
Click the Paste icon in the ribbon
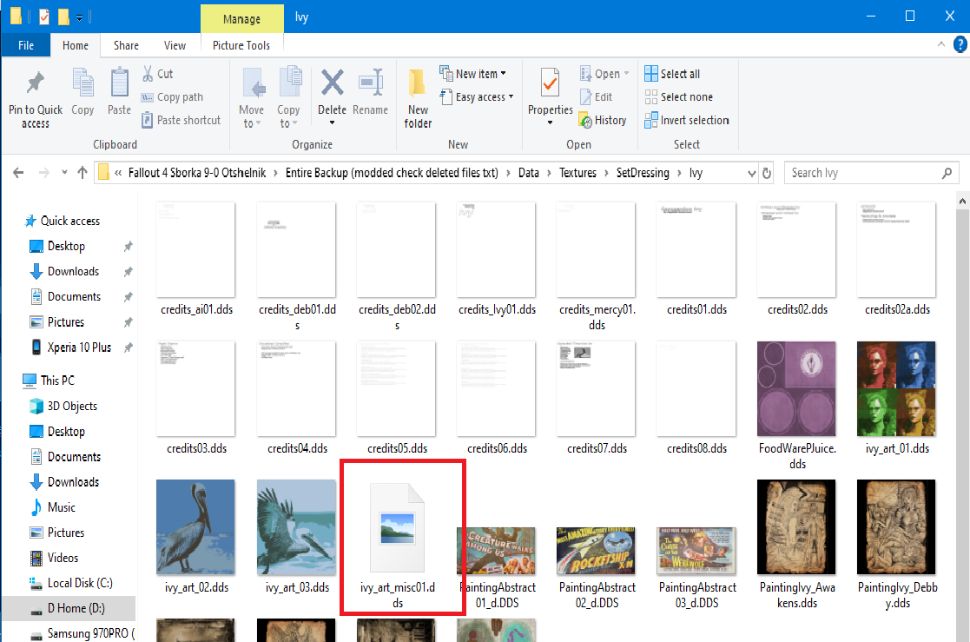coord(119,84)
